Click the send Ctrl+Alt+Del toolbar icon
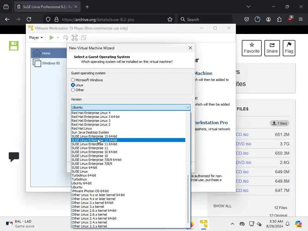Screen dimensions: 308x231 (66, 38)
